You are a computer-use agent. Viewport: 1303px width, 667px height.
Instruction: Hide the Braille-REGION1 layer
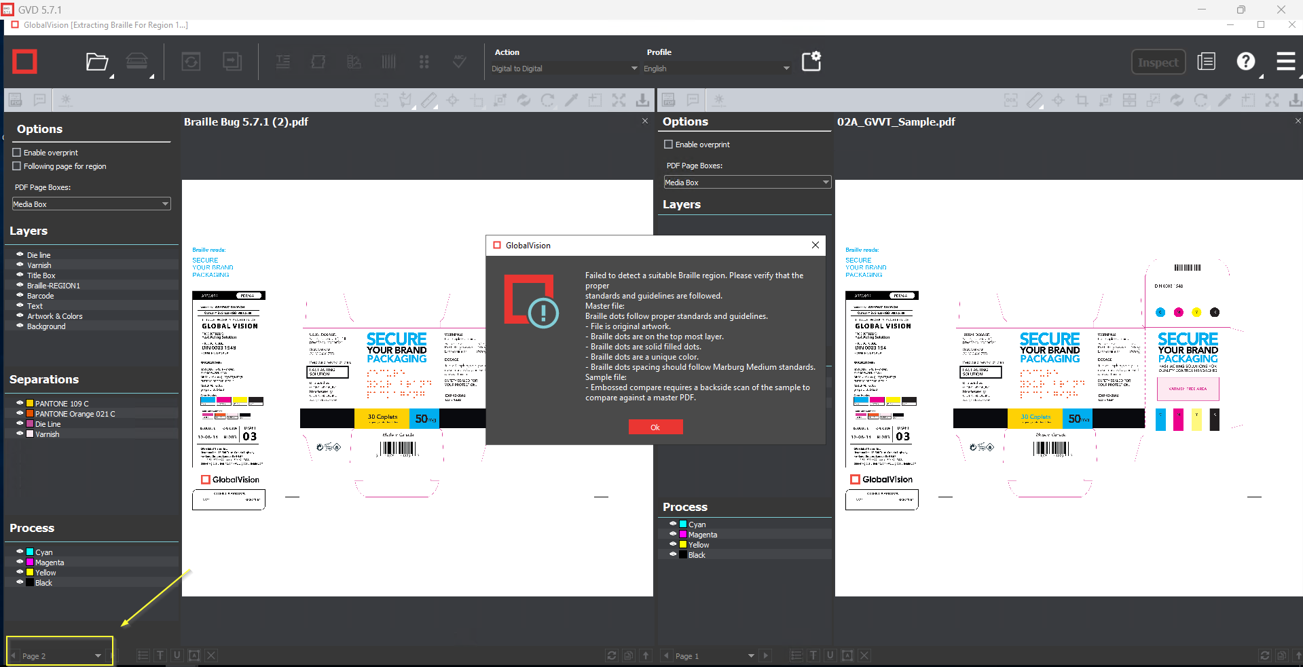tap(20, 285)
